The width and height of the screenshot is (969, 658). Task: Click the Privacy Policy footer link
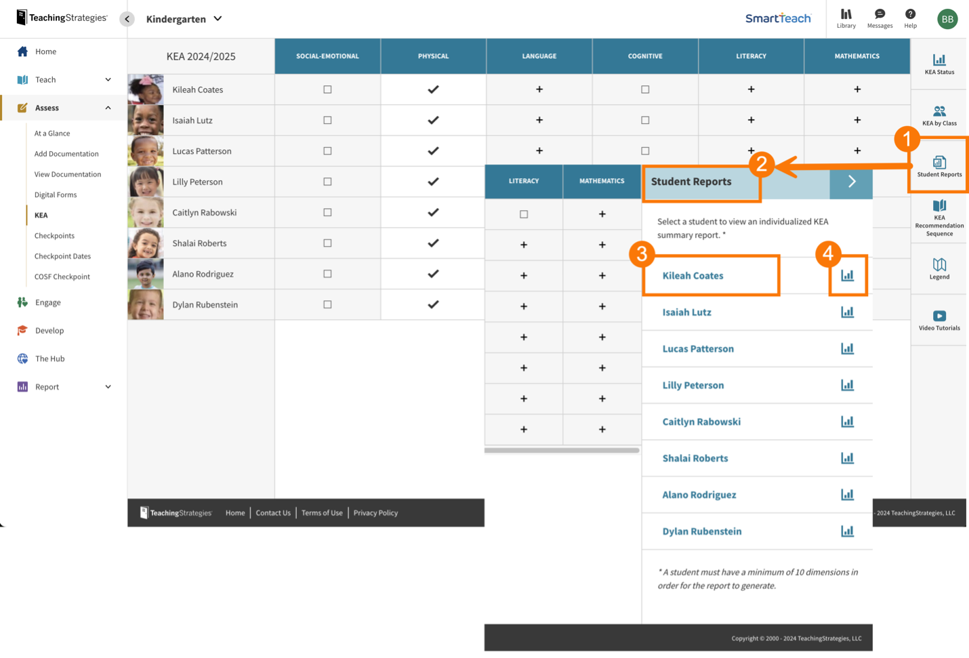click(375, 513)
